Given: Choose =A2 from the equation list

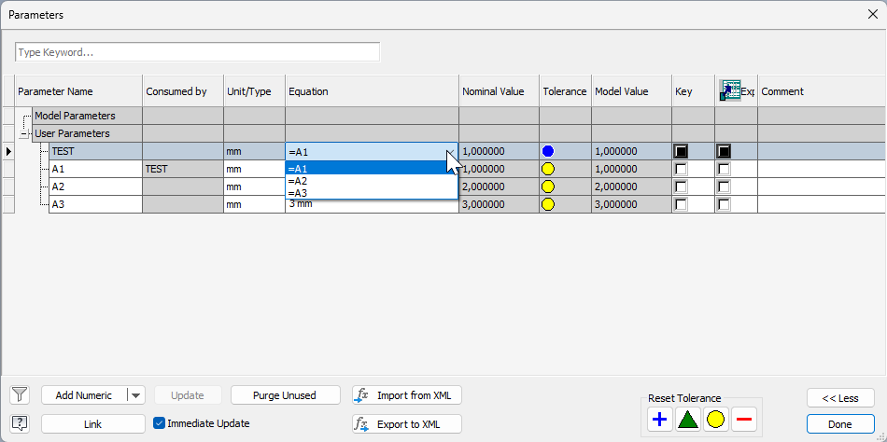Looking at the screenshot, I should [x=372, y=181].
